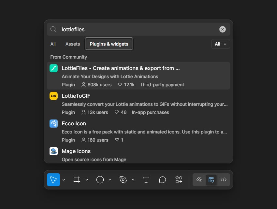Click the 13k users person icon

pos(83,112)
